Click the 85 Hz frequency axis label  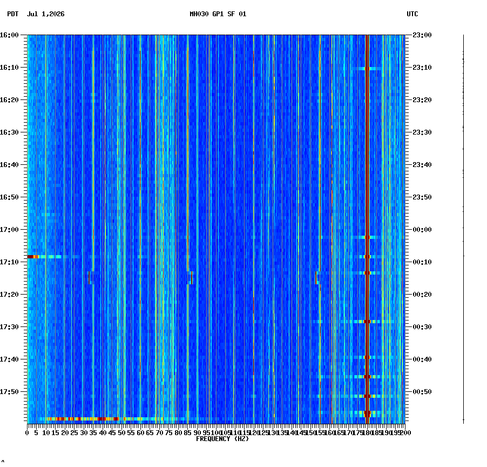187,433
